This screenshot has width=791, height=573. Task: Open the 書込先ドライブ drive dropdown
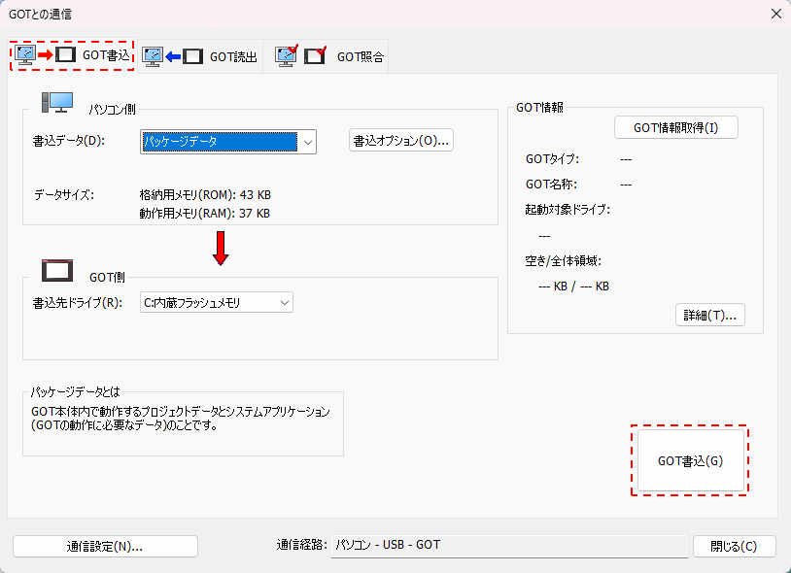tap(284, 303)
